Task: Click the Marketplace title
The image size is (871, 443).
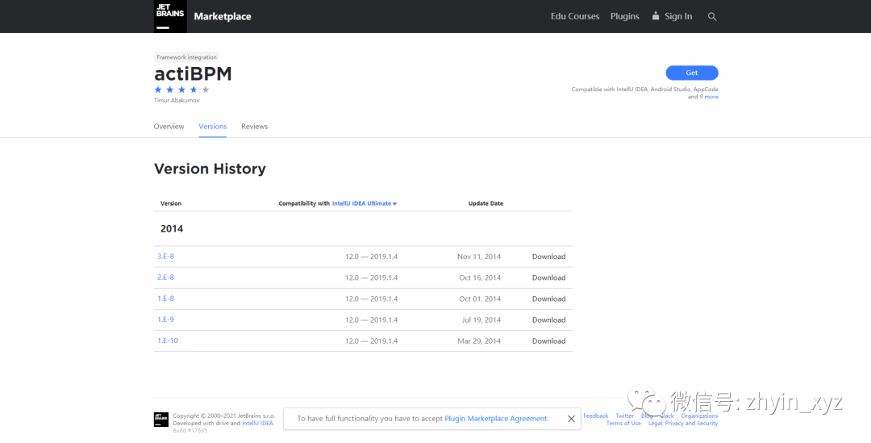Action: (x=223, y=17)
